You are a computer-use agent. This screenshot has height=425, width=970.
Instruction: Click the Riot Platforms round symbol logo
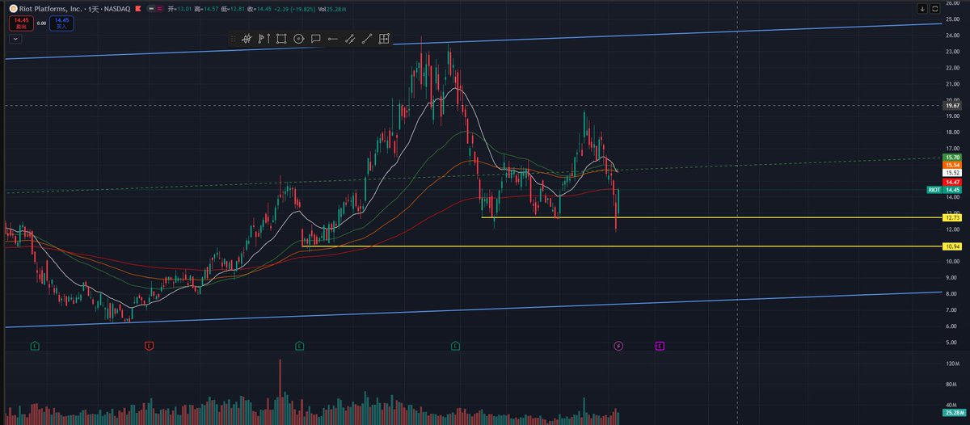(x=12, y=9)
